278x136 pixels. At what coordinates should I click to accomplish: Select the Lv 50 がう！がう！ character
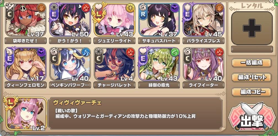click(70, 20)
